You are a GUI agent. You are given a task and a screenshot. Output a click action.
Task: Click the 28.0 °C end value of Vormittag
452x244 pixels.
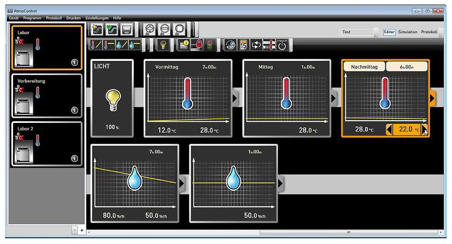209,130
